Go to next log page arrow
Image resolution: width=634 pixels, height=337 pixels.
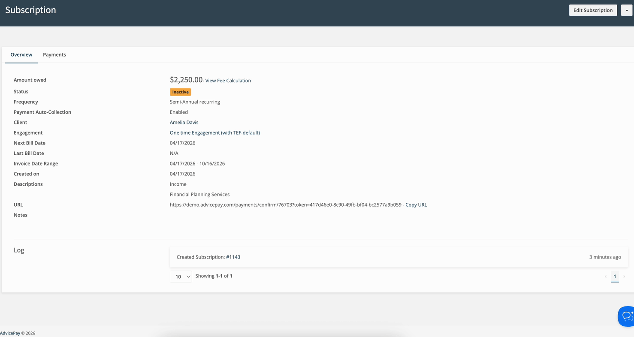tap(624, 277)
